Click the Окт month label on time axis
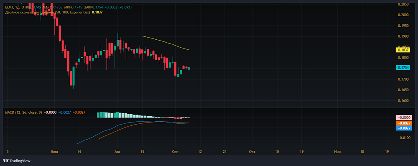418x166 pixels. click(252, 152)
